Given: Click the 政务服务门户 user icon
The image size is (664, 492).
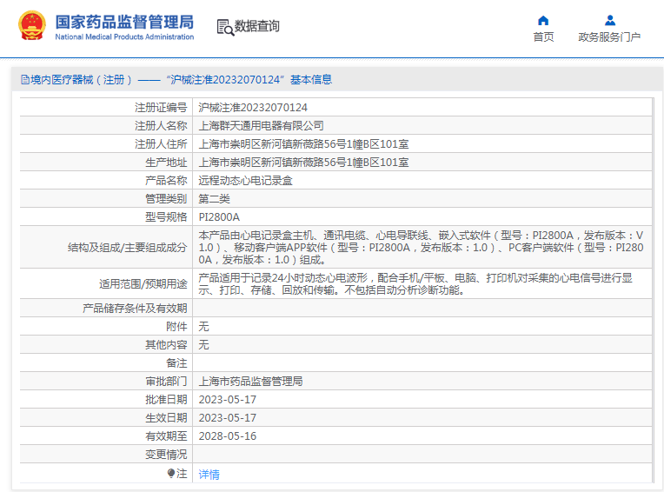Looking at the screenshot, I should [x=610, y=20].
